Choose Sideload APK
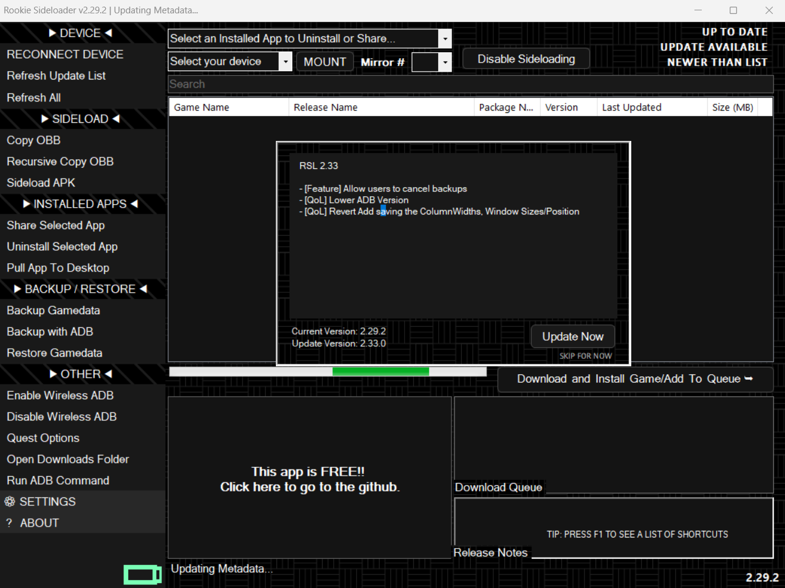 83,183
